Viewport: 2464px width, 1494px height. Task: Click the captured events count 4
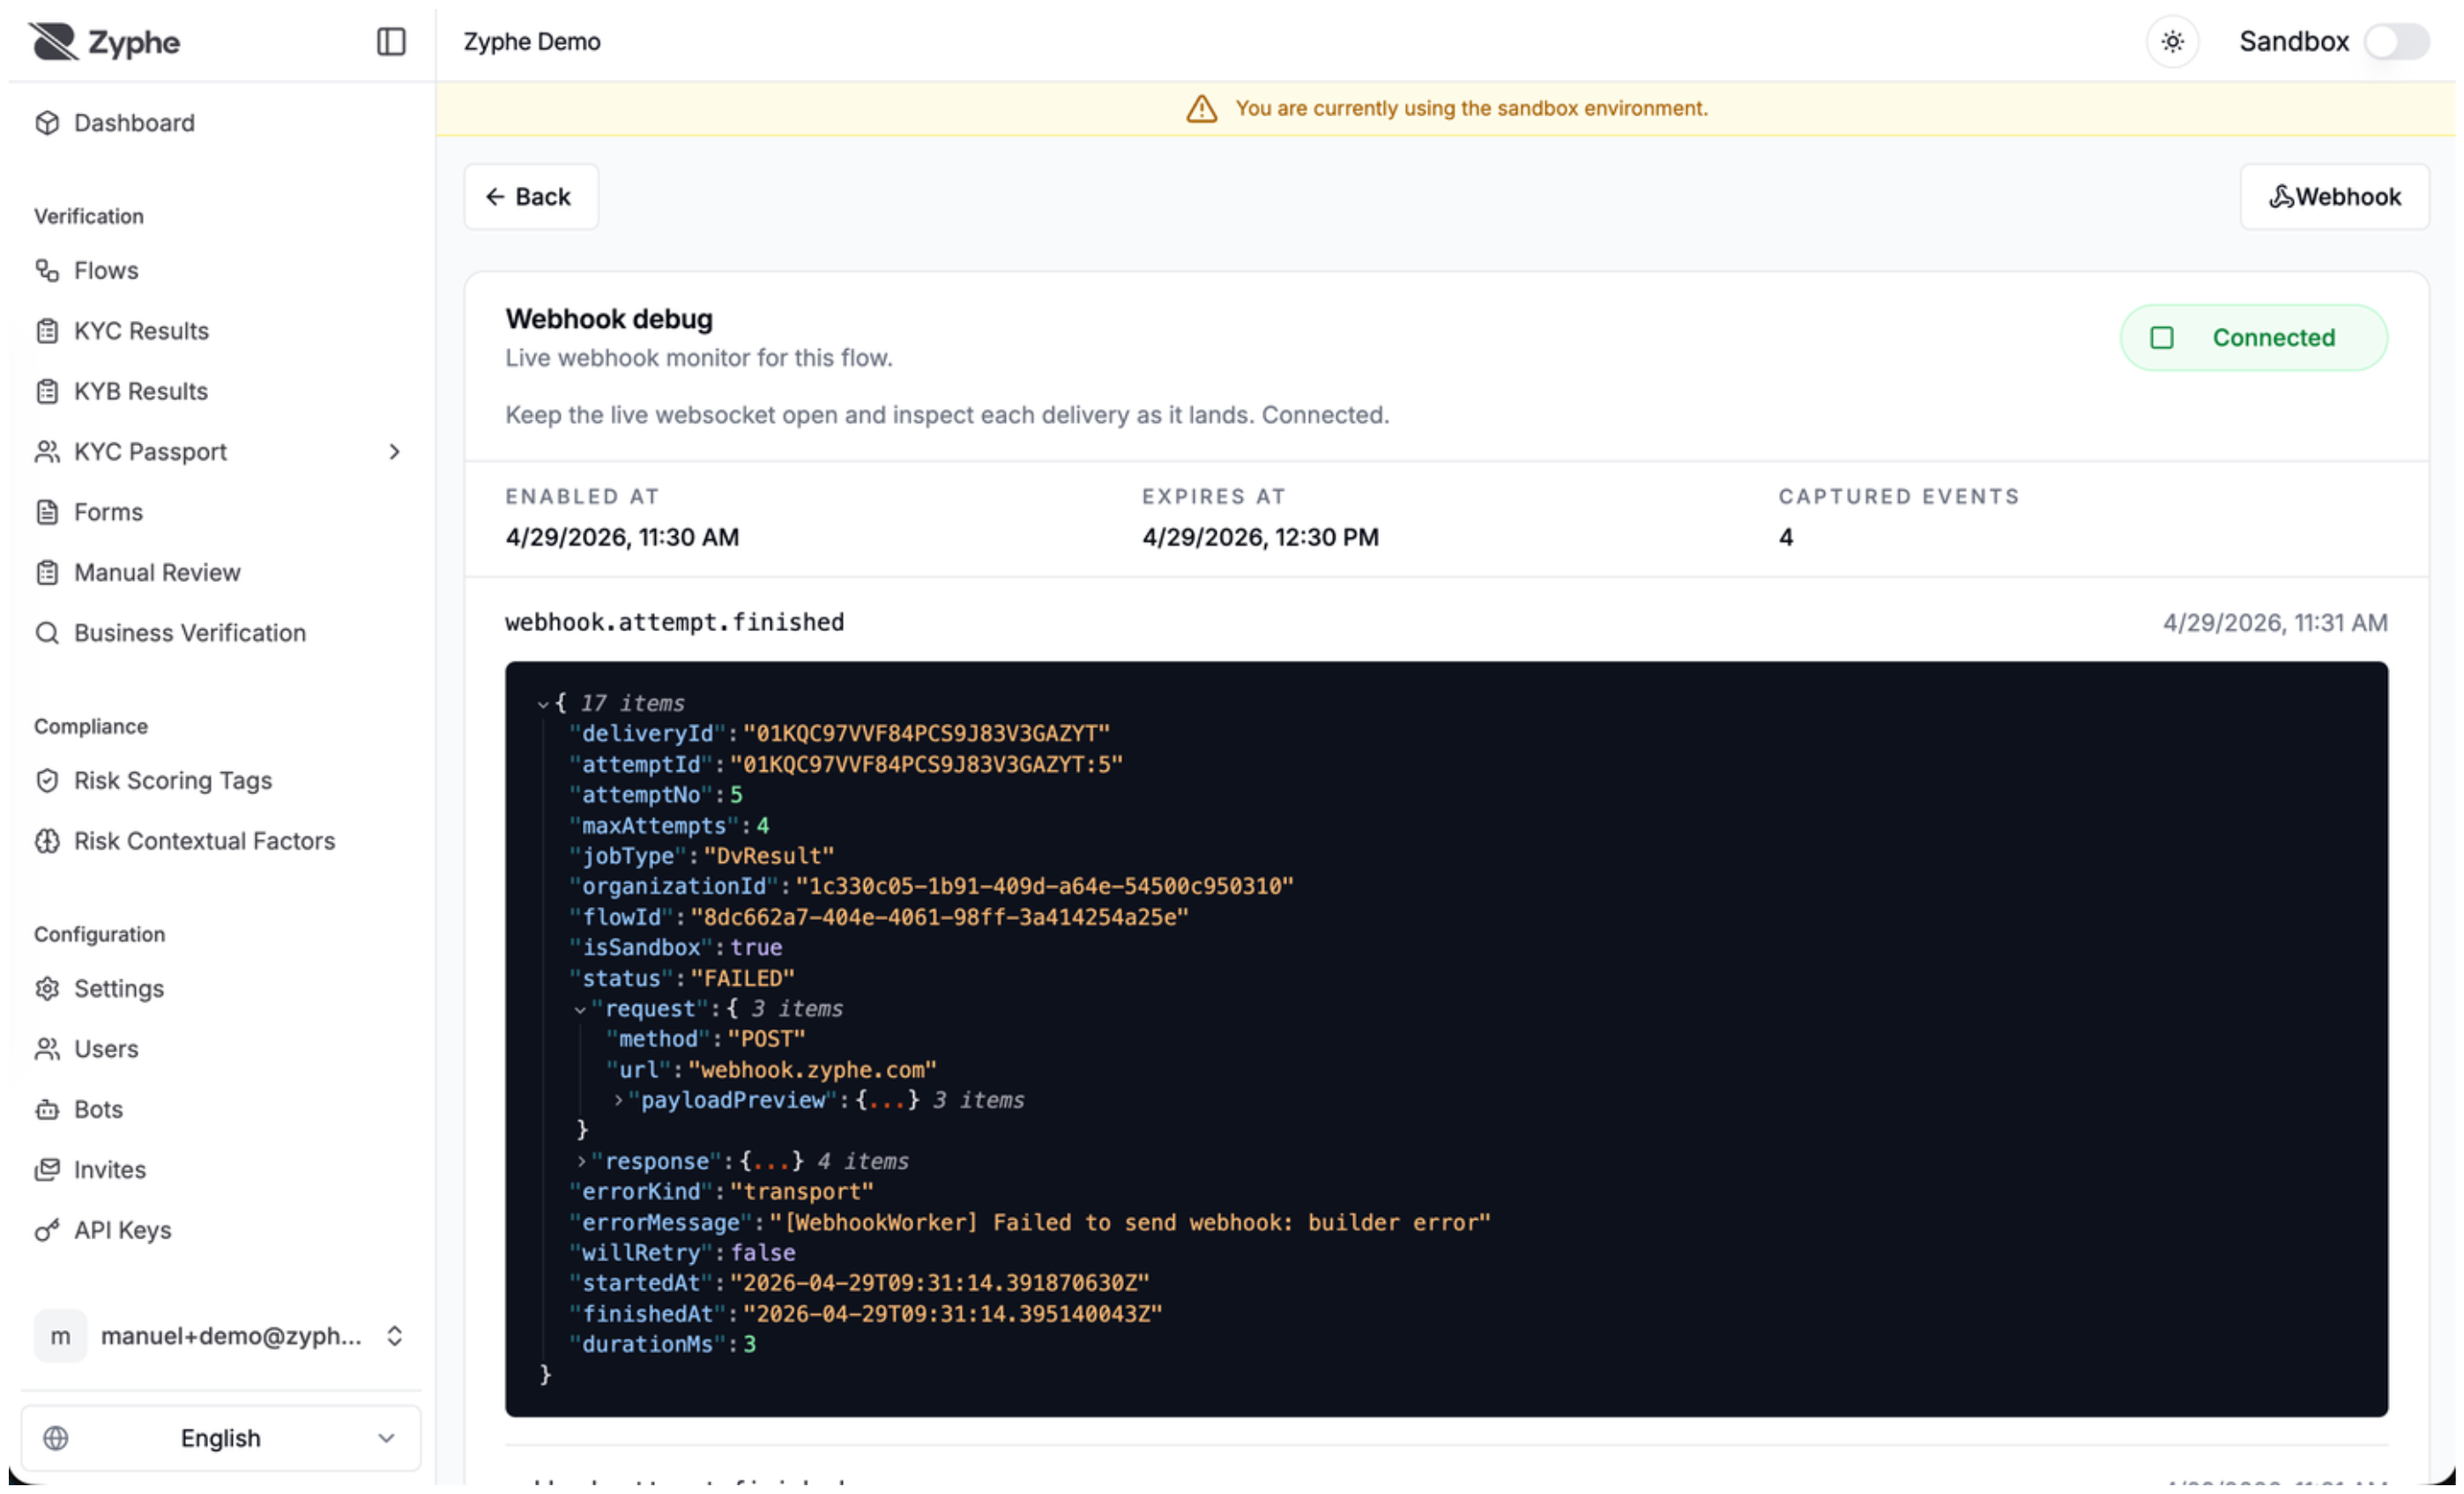pyautogui.click(x=1786, y=538)
